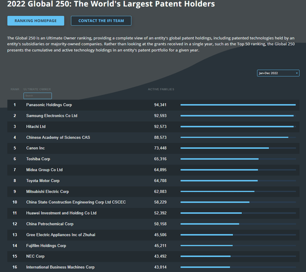Select Gree Electric Appliances Inc of Zhuhai
306x272 pixels.
[61, 235]
